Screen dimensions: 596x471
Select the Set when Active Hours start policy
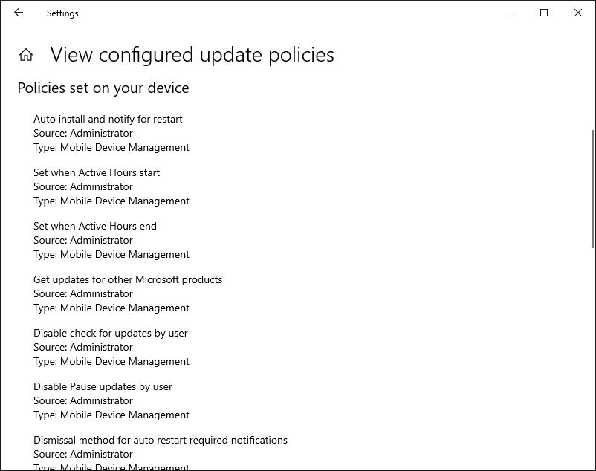point(97,172)
